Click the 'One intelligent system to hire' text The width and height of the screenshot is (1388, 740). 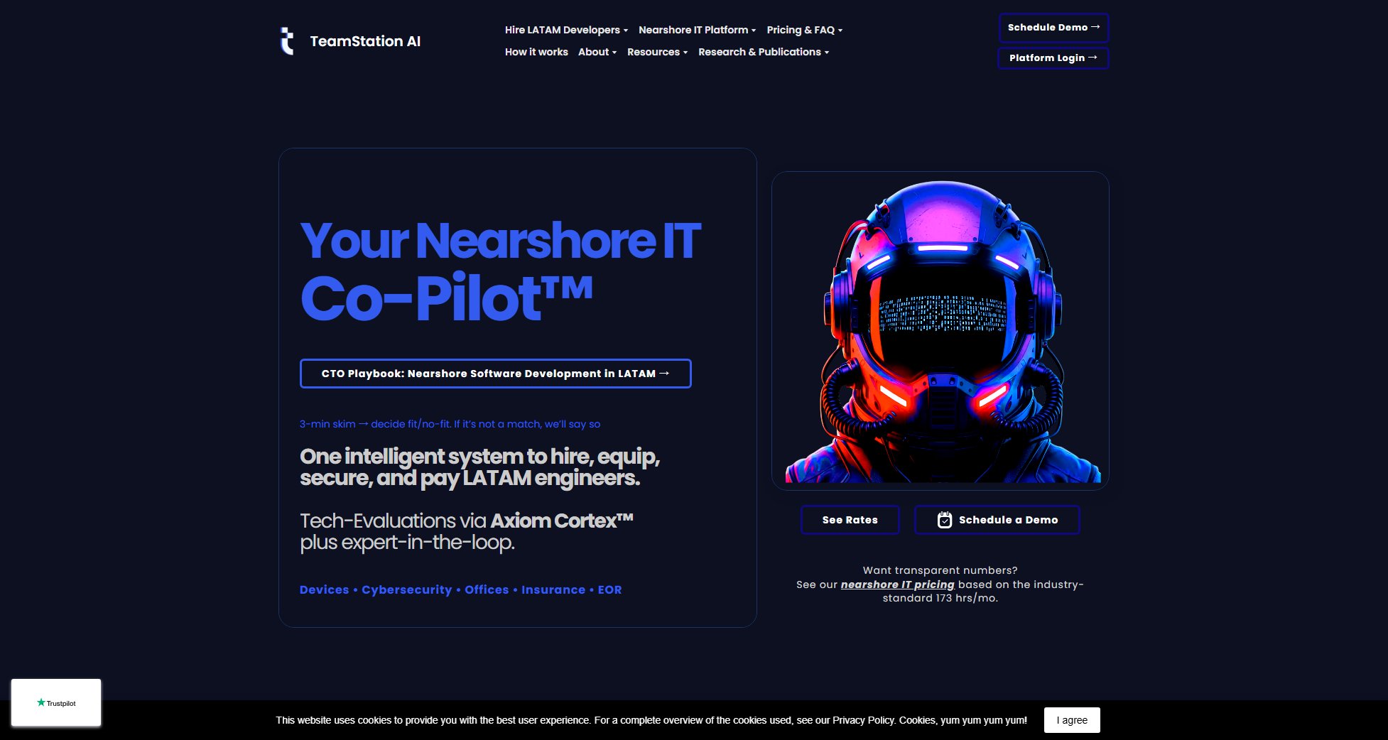click(479, 467)
